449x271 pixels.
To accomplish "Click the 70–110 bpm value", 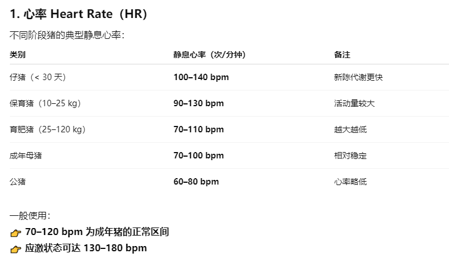I will [198, 129].
